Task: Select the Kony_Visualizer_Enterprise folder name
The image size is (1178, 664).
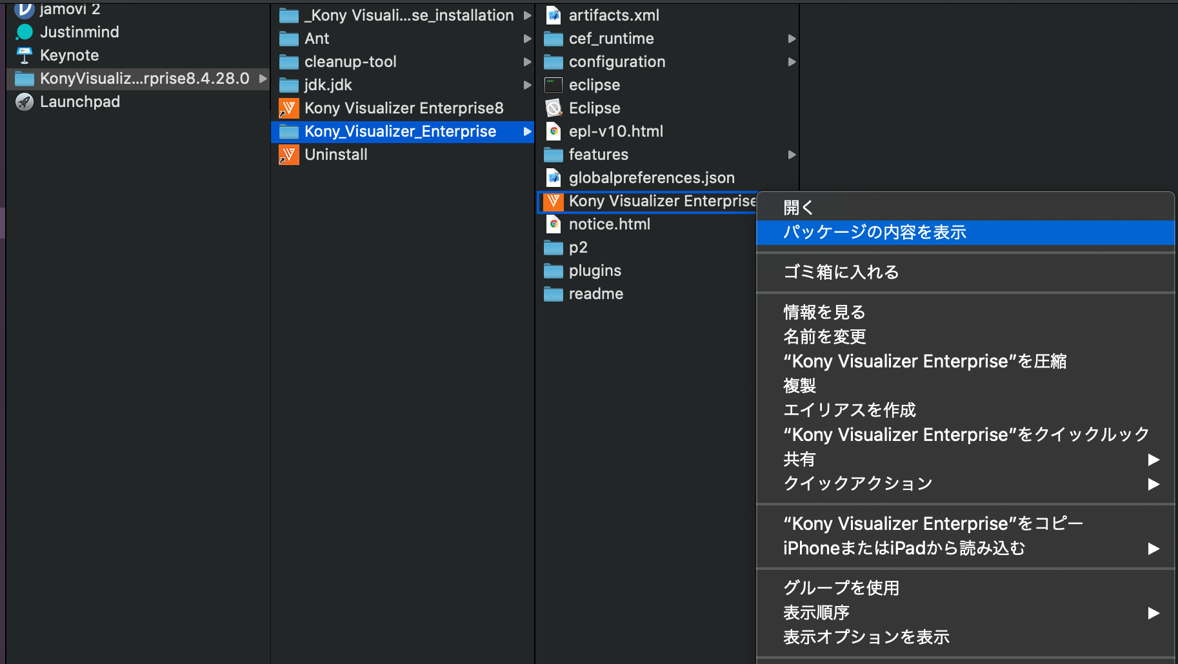Action: click(400, 132)
